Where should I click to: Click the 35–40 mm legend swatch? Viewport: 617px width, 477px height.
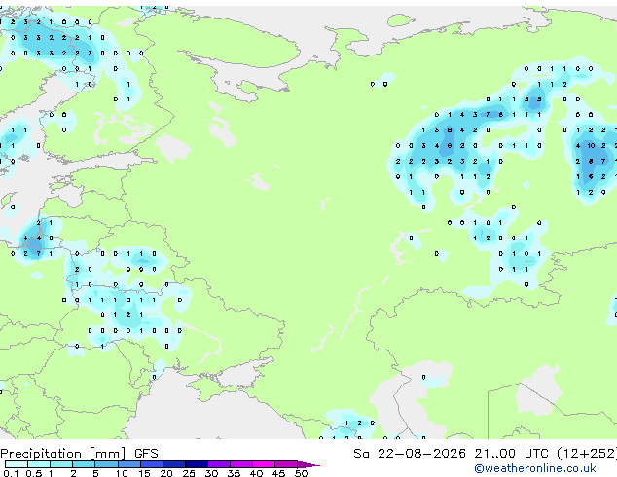241,464
